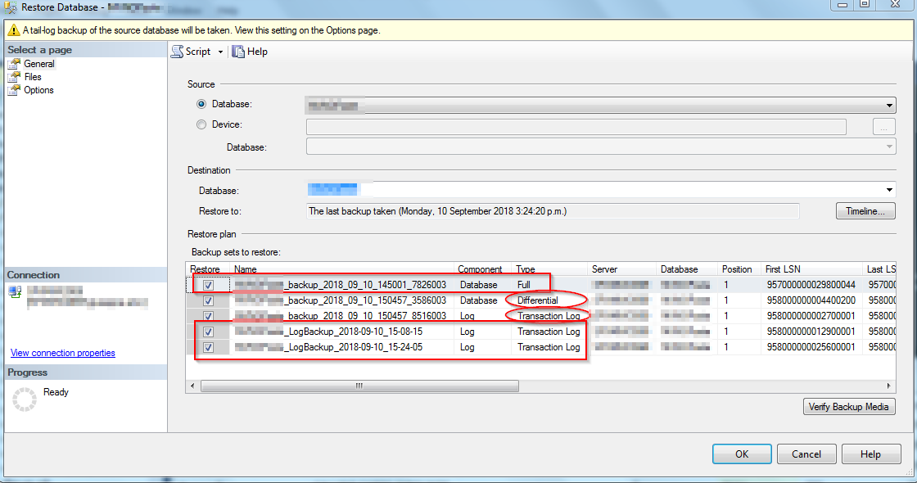Click the warning icon in the tail-log banner
The image size is (917, 483).
pos(11,29)
